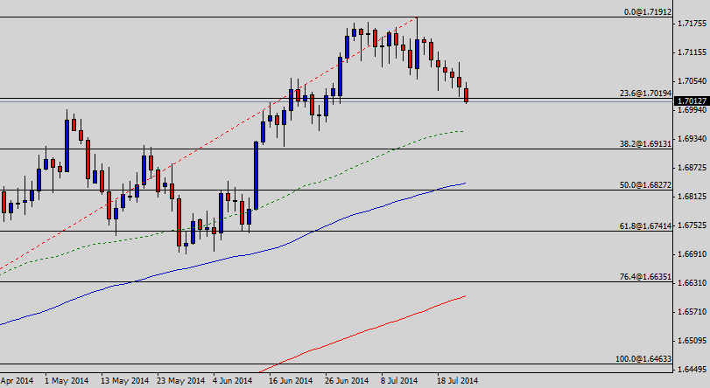Screen dimensions: 710x388
Task: Click the 1.65710 price axis label
Action: tap(692, 312)
